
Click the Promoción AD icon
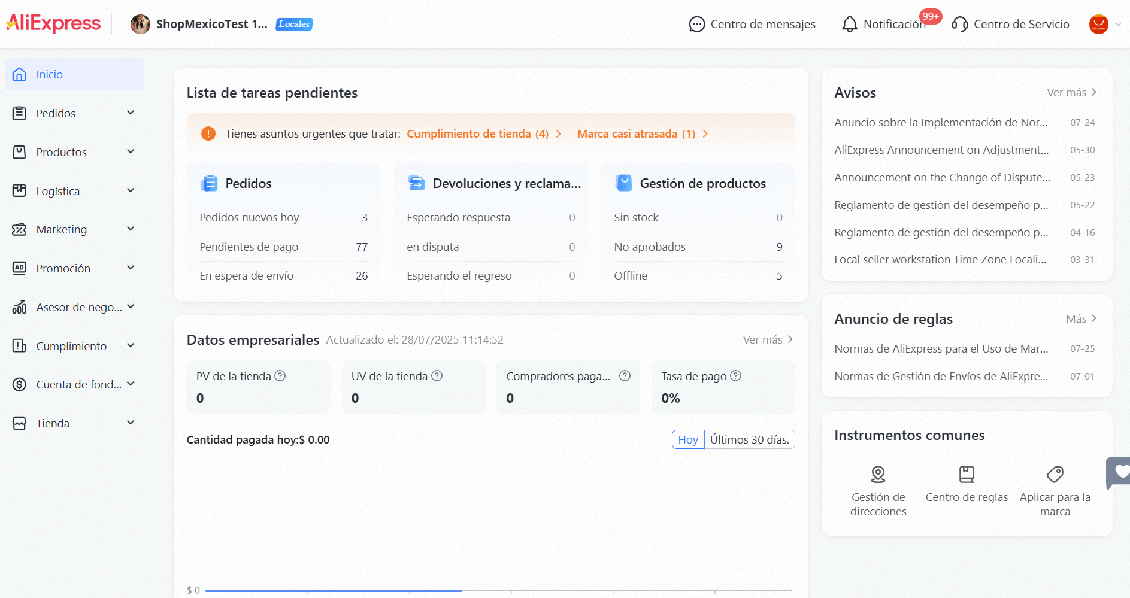point(19,268)
